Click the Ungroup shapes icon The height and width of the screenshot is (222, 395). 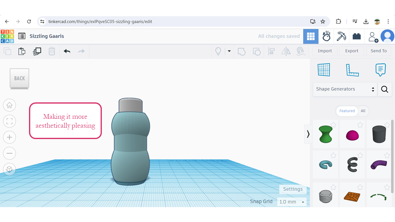click(256, 51)
